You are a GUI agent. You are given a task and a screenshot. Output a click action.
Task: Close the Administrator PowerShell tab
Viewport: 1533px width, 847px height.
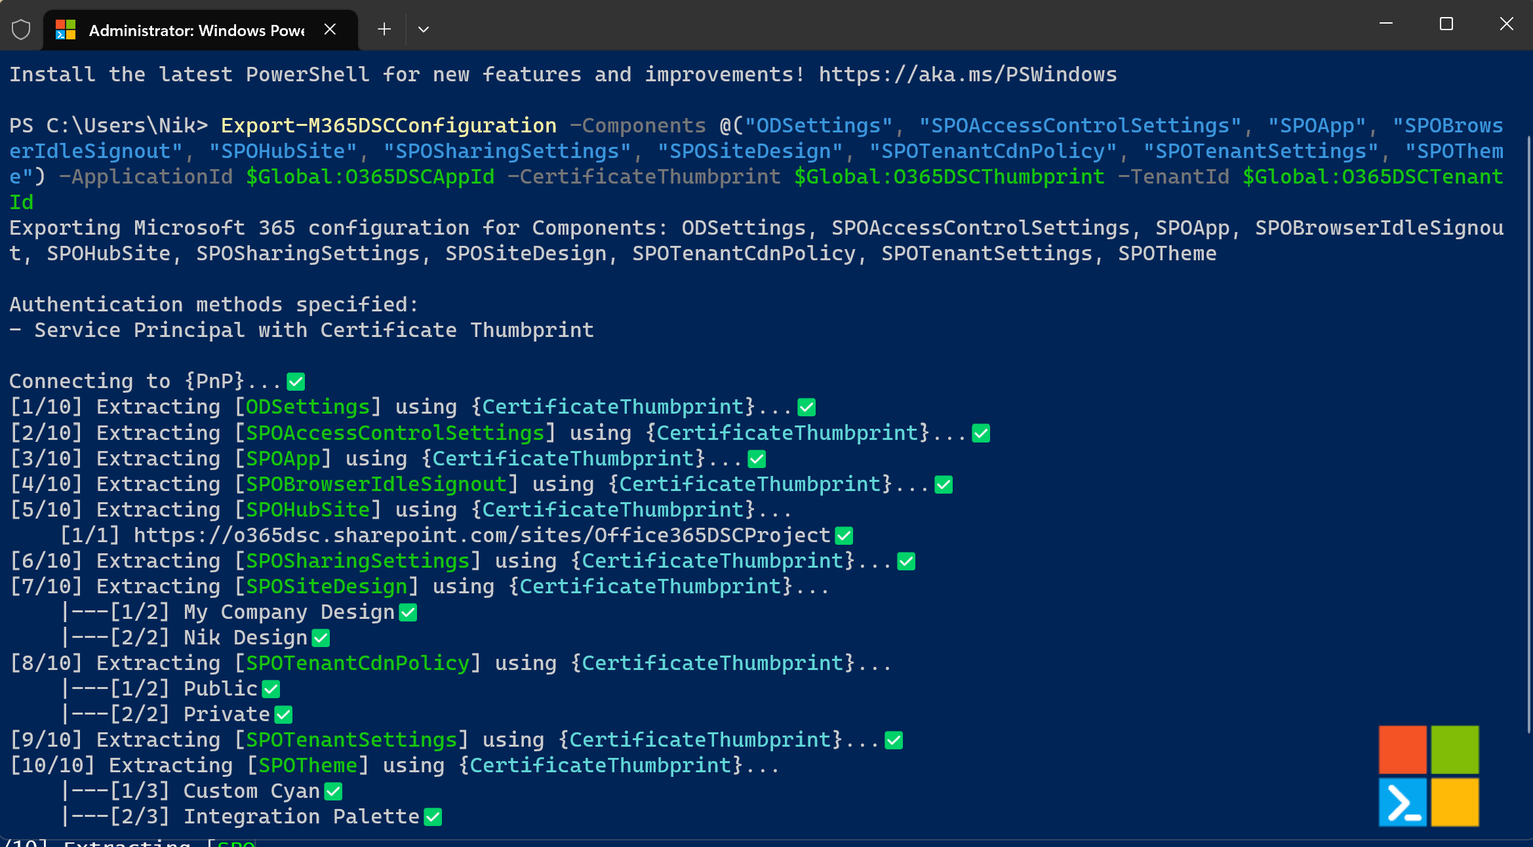pos(330,29)
